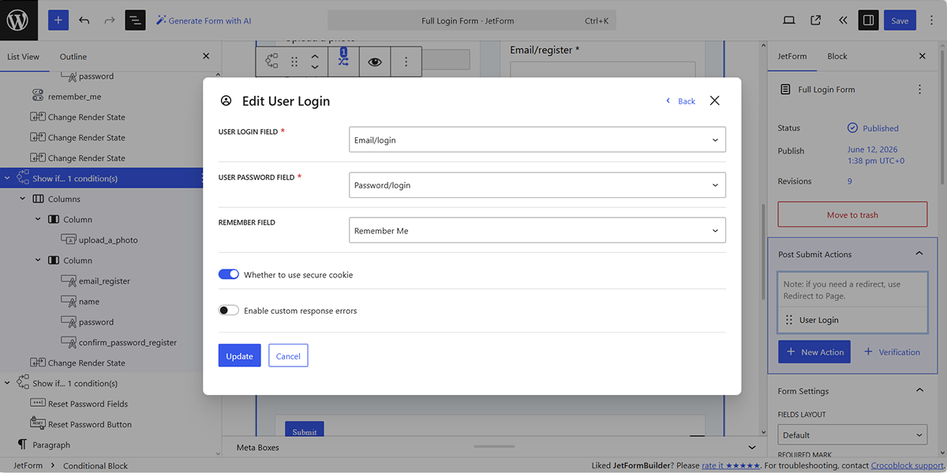Close the settings sidebar
The width and height of the screenshot is (947, 473).
tap(923, 56)
